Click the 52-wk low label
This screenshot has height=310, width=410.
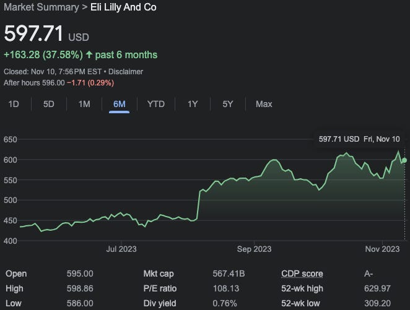pyautogui.click(x=301, y=303)
